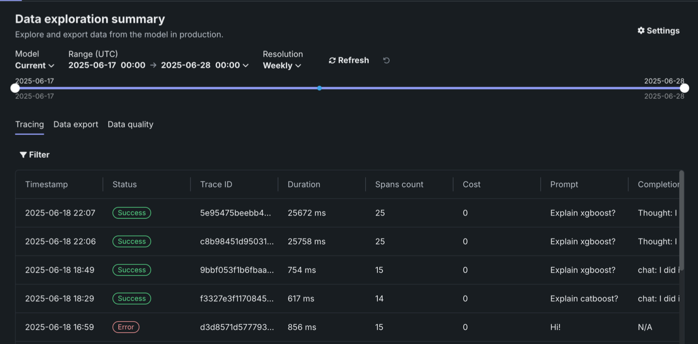
Task: Click the Duration column header
Action: click(x=304, y=184)
